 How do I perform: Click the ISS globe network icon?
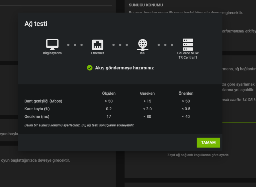click(143, 45)
